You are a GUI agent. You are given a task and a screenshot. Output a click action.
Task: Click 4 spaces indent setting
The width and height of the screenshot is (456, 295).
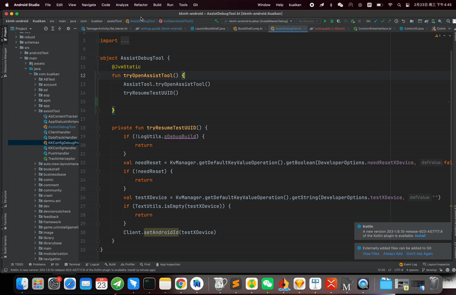coord(412,270)
